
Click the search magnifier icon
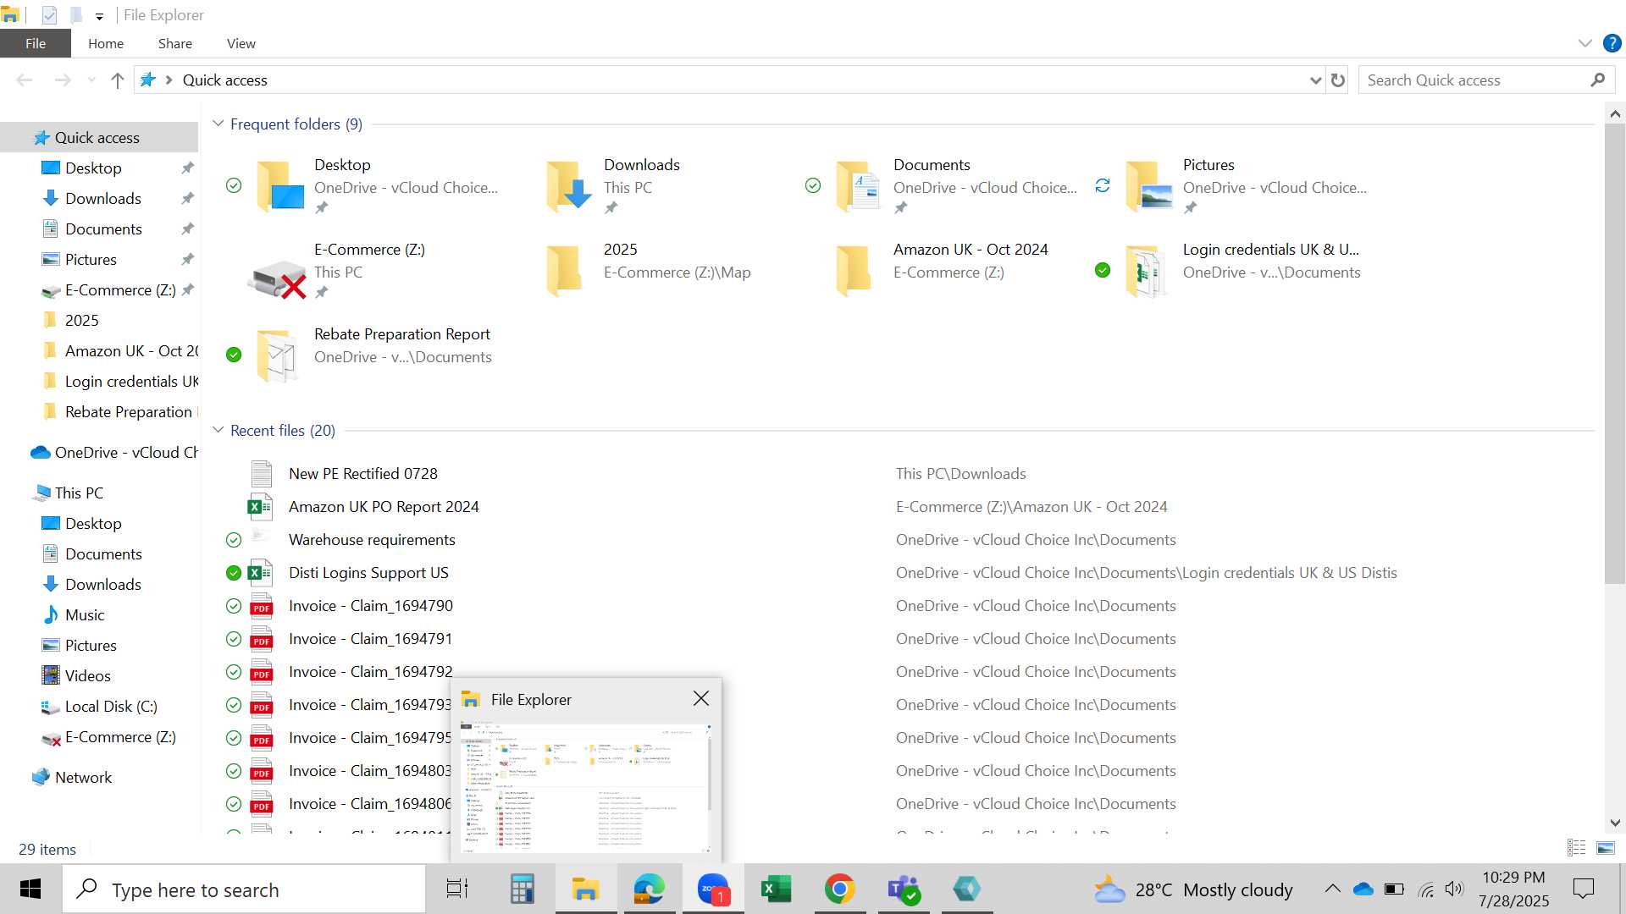(x=1597, y=80)
